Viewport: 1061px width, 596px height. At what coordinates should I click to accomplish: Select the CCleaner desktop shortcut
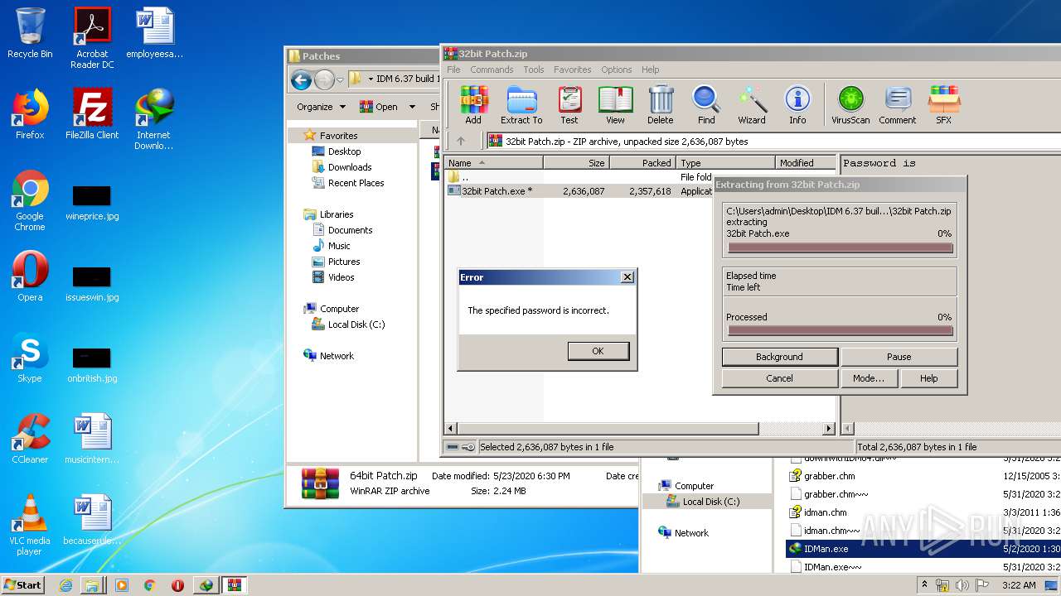pyautogui.click(x=30, y=439)
